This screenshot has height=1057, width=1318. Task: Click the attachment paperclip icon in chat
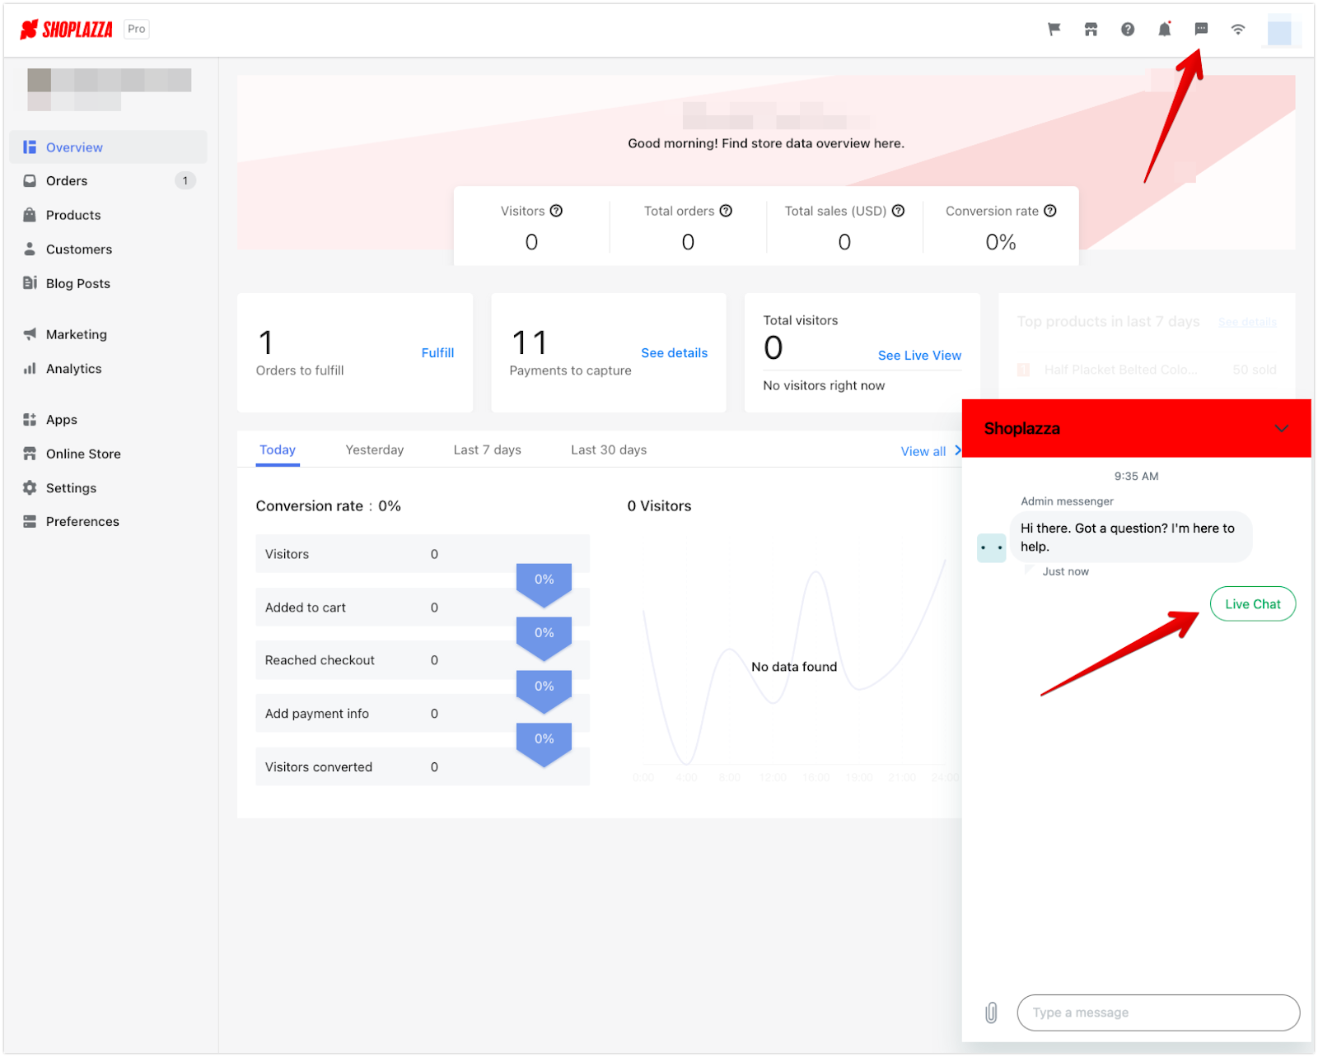pos(991,1013)
